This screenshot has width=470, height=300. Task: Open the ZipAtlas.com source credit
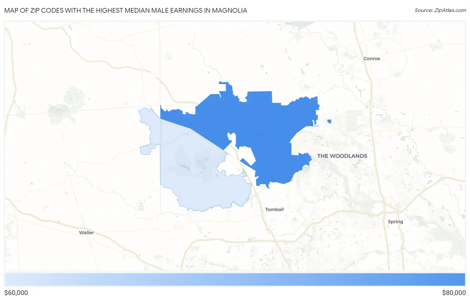[x=440, y=10]
